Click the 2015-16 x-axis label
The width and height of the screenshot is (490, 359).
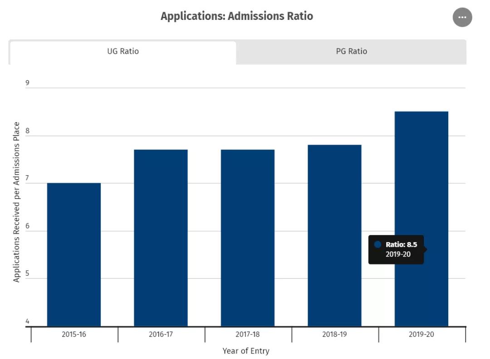[x=74, y=335]
